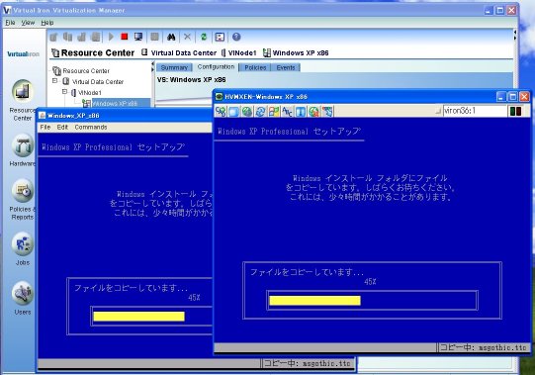Collapse the VINode1 tree node

coord(64,92)
